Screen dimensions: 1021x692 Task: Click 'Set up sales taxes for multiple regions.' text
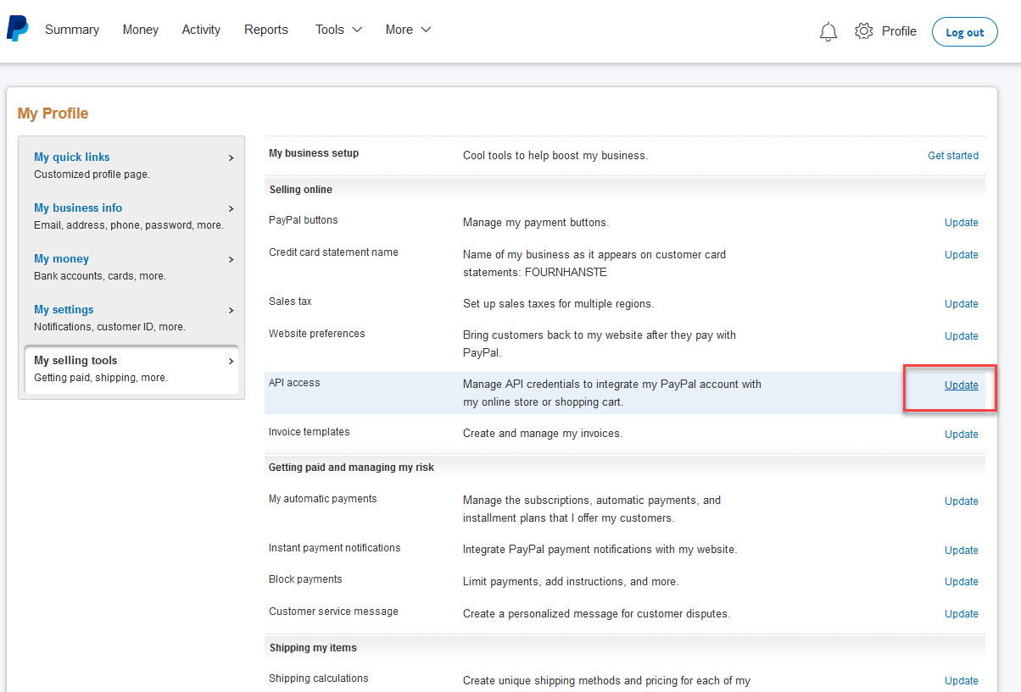point(559,304)
